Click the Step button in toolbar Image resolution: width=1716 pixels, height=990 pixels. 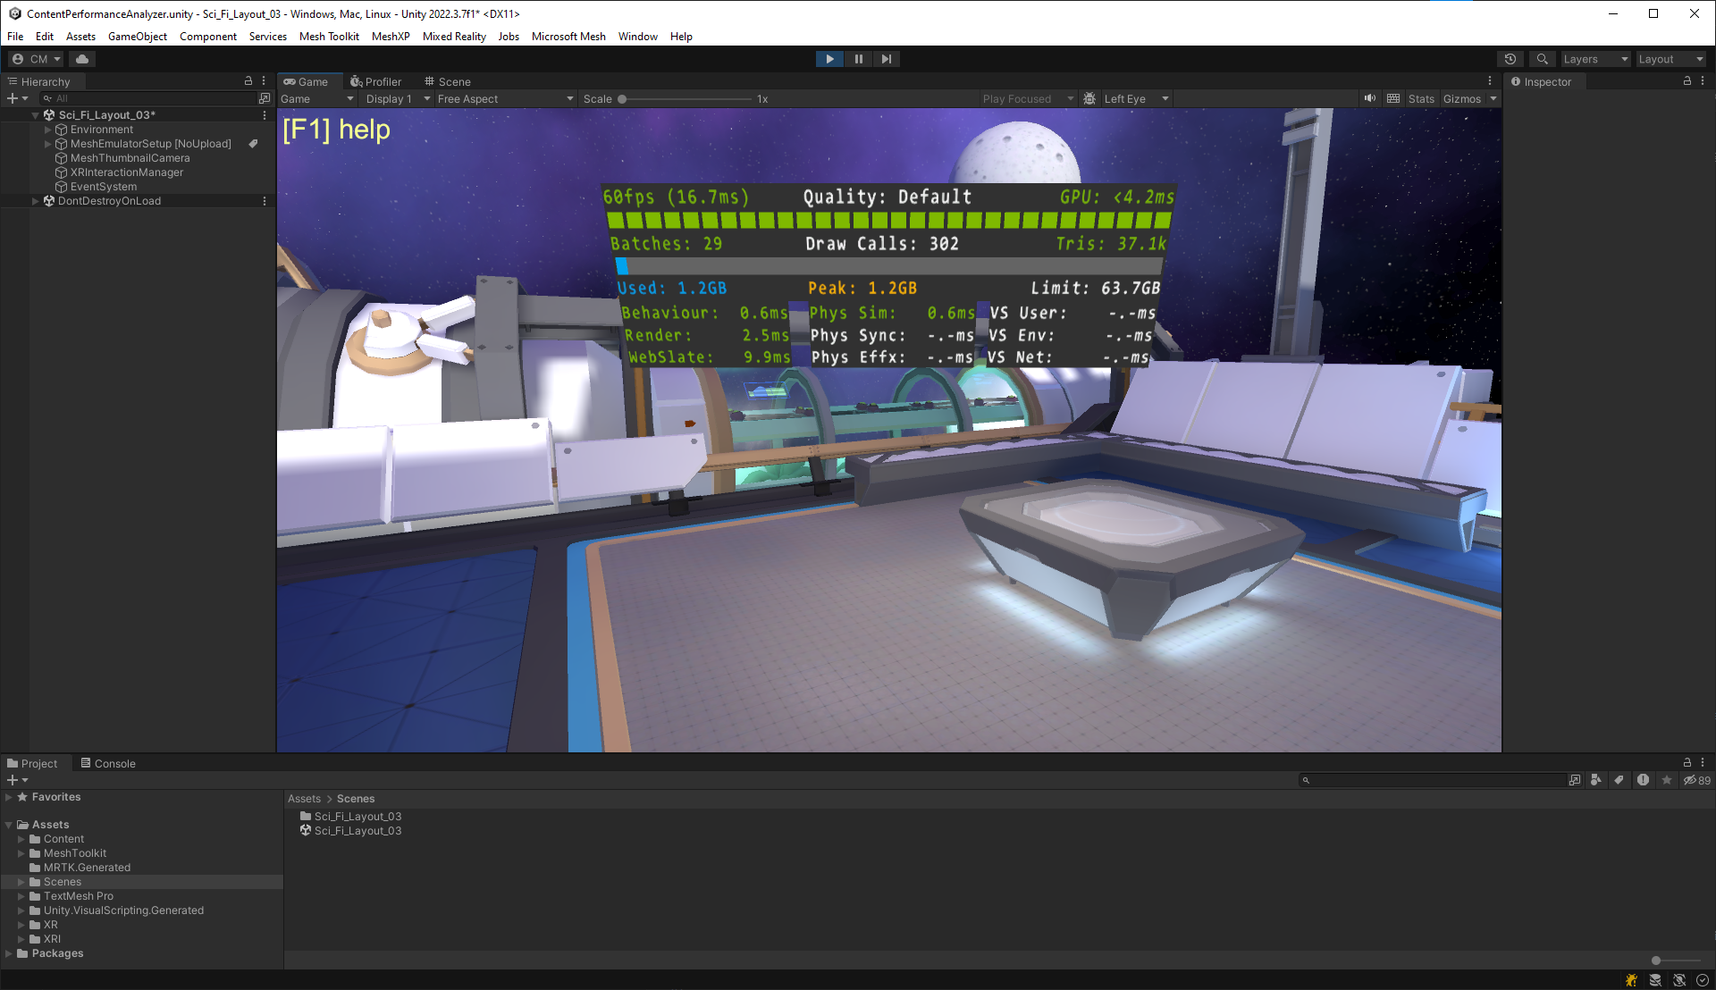pyautogui.click(x=887, y=58)
